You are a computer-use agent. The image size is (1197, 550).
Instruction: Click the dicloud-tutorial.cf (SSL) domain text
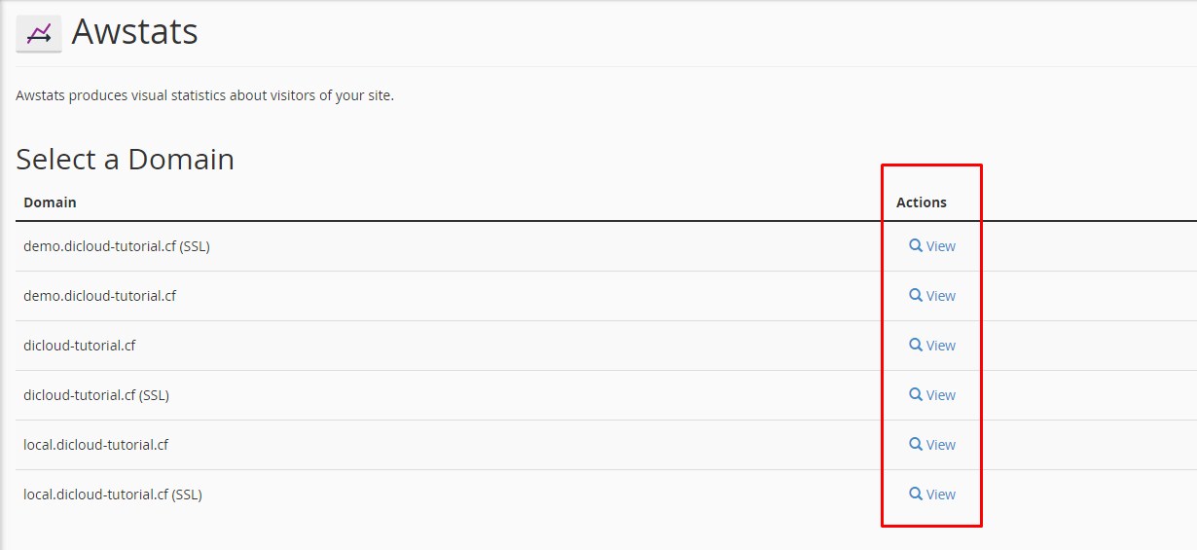96,395
